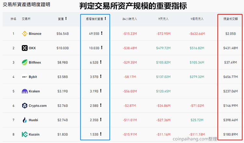Click Kraken's $120.45M 7-day inflow
244x143 pixels.
click(163, 91)
